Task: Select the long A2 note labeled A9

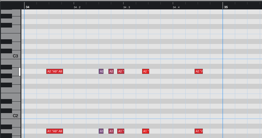Action: 55,71
